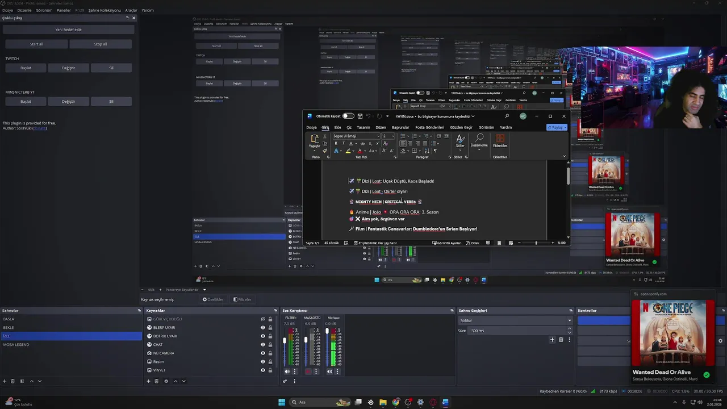Mute the Mic/Aux audio channel
This screenshot has height=409, width=727.
click(330, 372)
